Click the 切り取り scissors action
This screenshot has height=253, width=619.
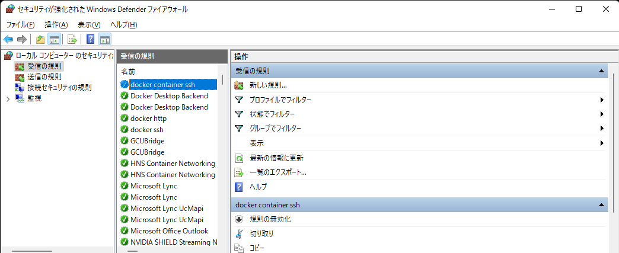coord(261,233)
